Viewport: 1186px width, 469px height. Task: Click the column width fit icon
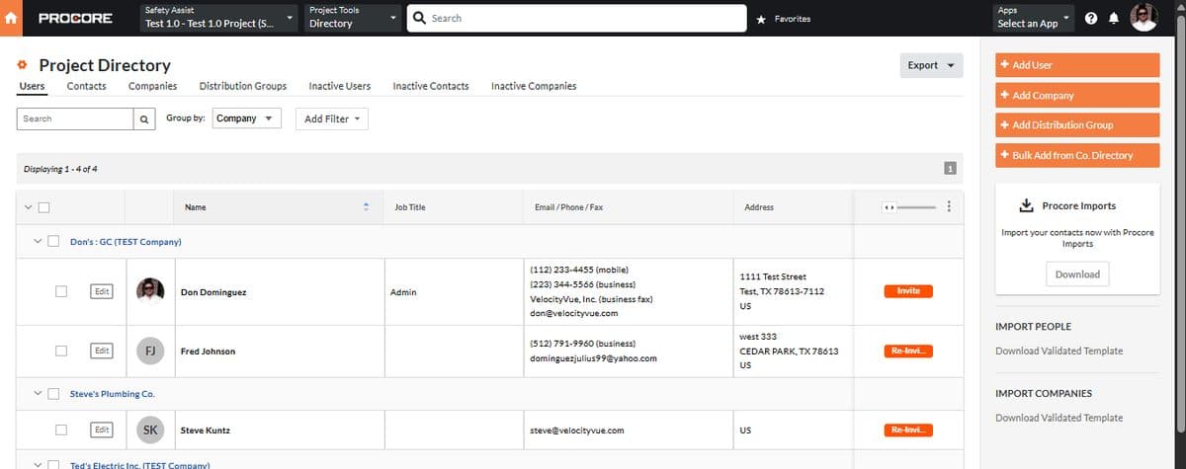889,207
